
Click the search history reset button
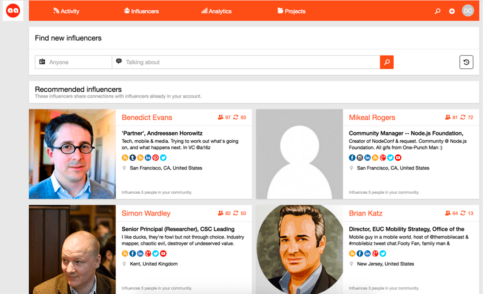click(x=466, y=62)
